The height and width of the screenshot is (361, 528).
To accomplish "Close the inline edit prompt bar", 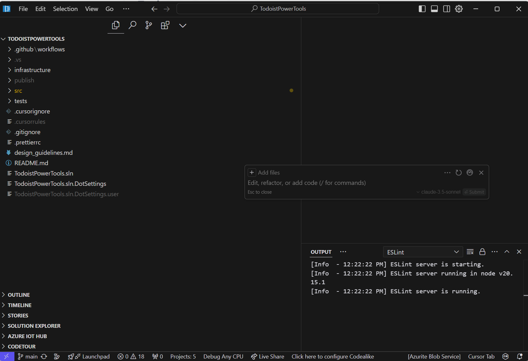I will [x=481, y=173].
